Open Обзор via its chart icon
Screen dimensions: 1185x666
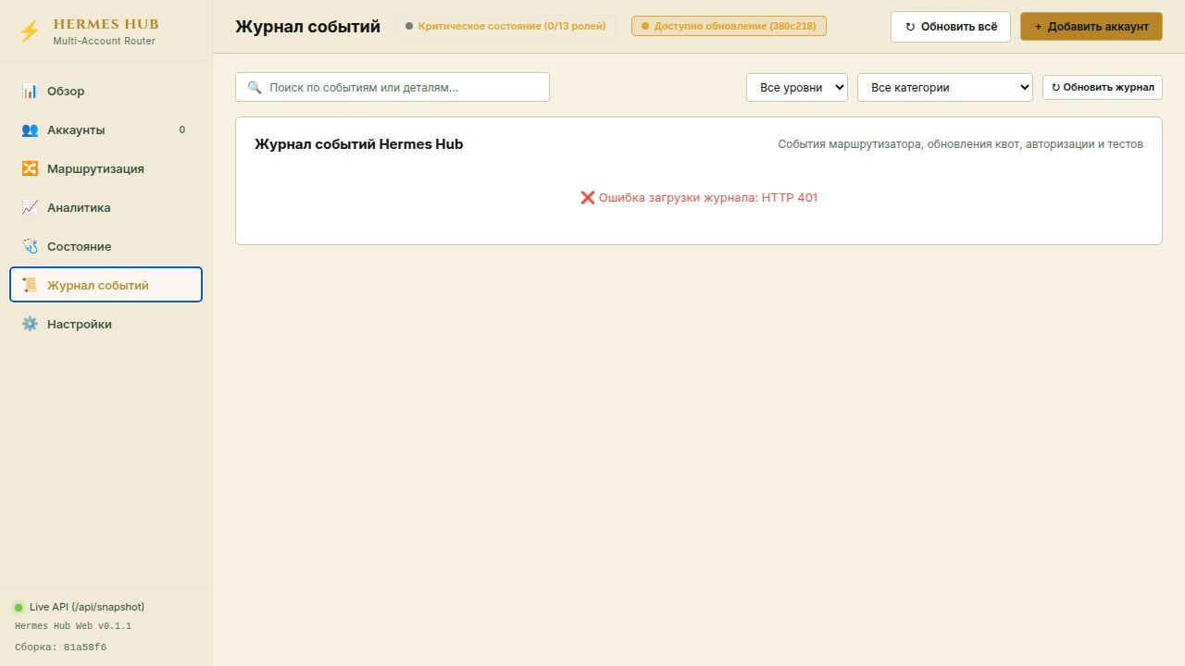click(30, 91)
